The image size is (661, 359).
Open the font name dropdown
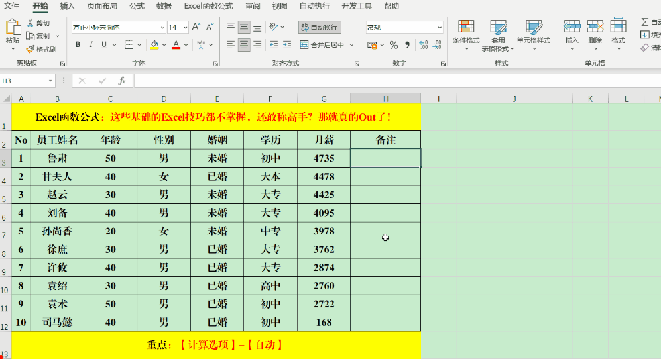point(162,27)
